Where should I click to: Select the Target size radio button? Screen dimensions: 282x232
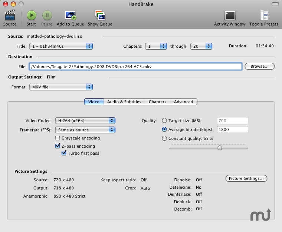click(164, 121)
